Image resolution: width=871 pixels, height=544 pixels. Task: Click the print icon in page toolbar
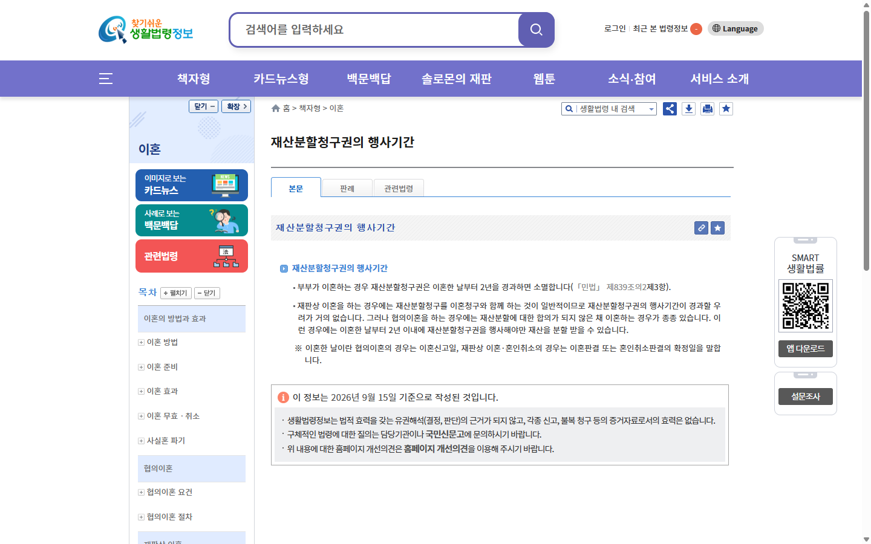pyautogui.click(x=707, y=109)
